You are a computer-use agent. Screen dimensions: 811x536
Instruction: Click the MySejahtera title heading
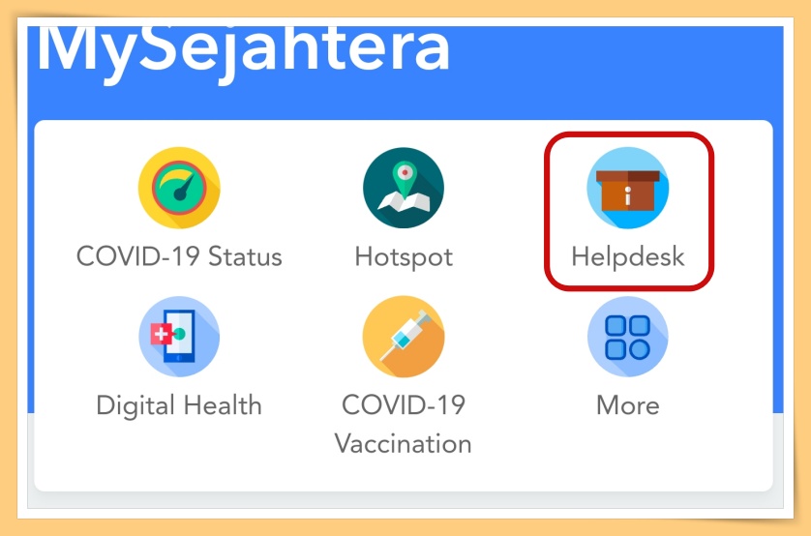click(243, 51)
